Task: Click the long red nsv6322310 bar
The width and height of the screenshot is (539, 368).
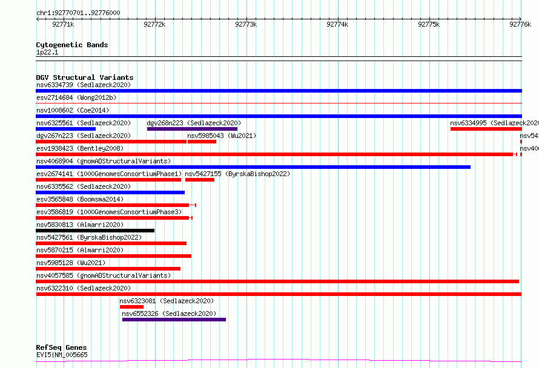Action: pyautogui.click(x=279, y=294)
